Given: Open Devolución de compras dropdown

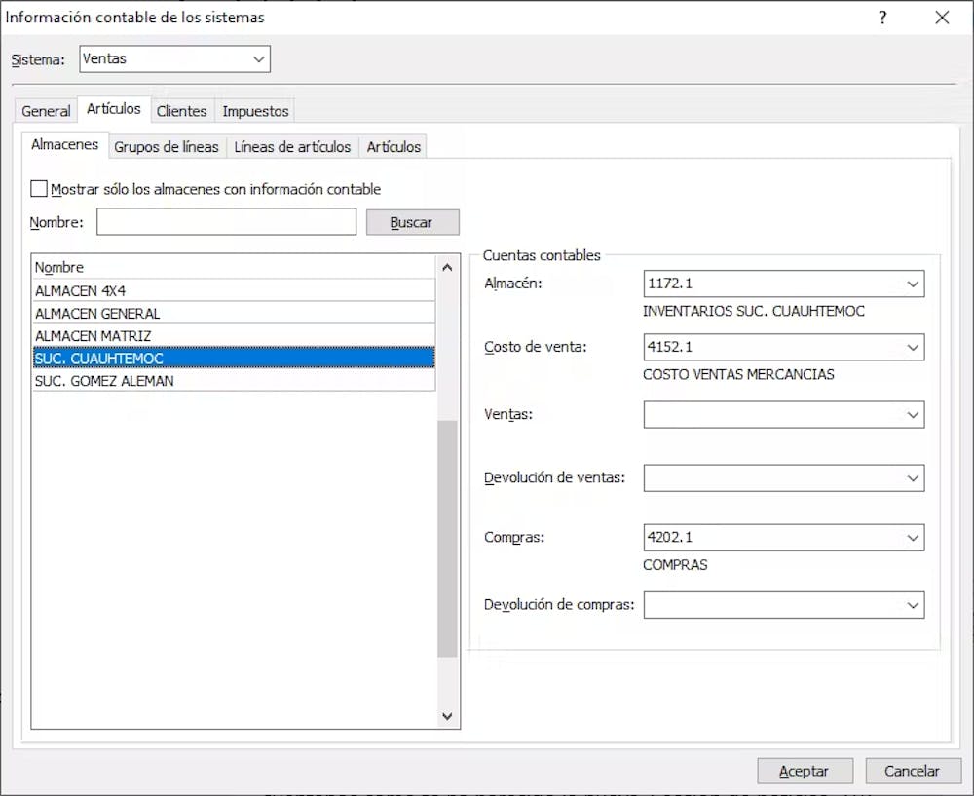Looking at the screenshot, I should point(912,605).
